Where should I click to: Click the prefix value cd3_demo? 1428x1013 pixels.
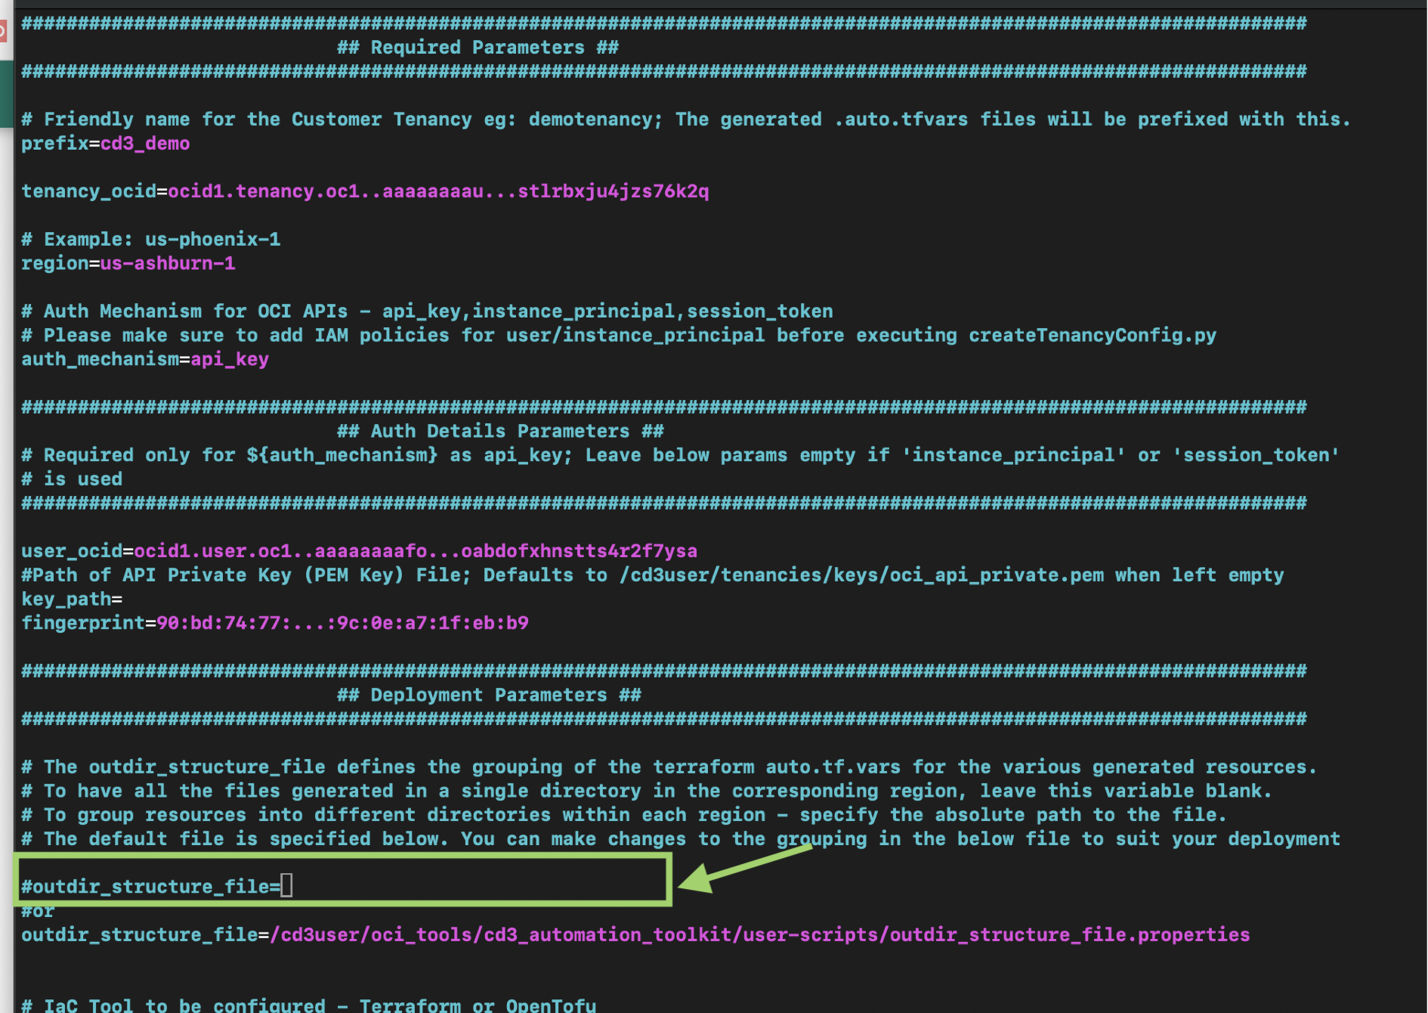pyautogui.click(x=145, y=144)
